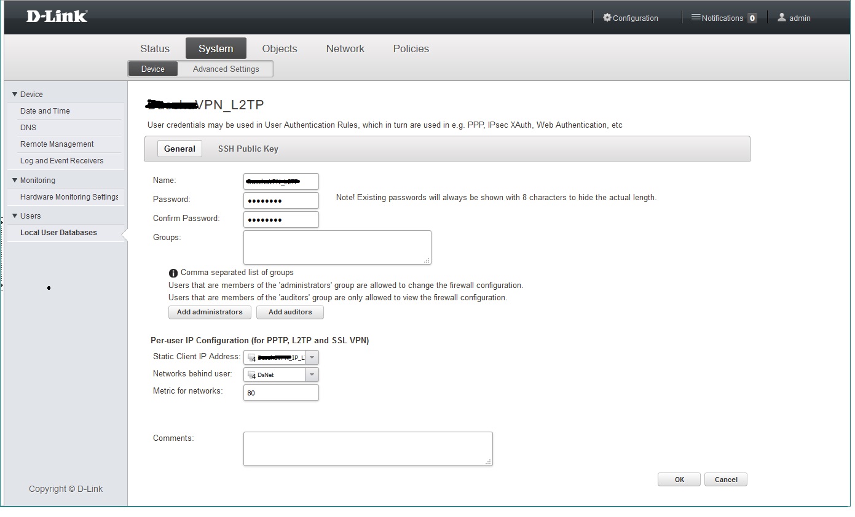Click the 'Comments:' label
This screenshot has width=855, height=517.
point(173,438)
